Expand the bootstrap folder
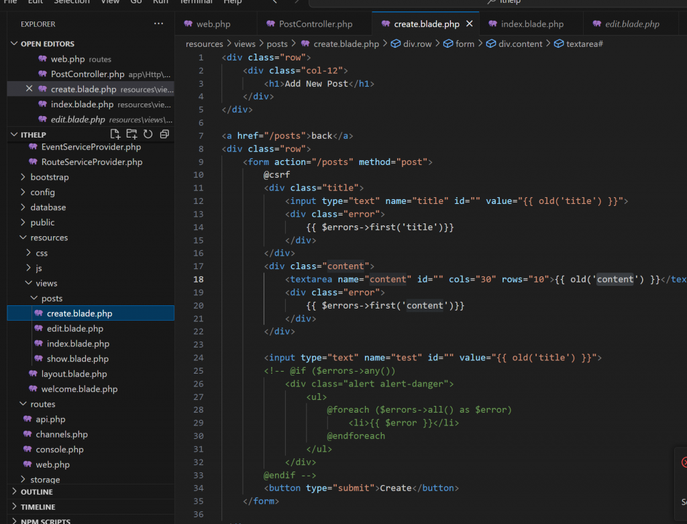This screenshot has height=524, width=687. [49, 177]
